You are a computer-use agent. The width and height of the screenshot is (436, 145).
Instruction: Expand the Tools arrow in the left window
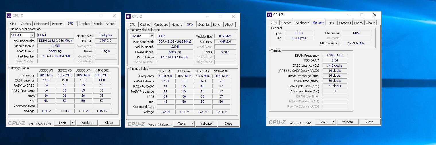click(73, 123)
